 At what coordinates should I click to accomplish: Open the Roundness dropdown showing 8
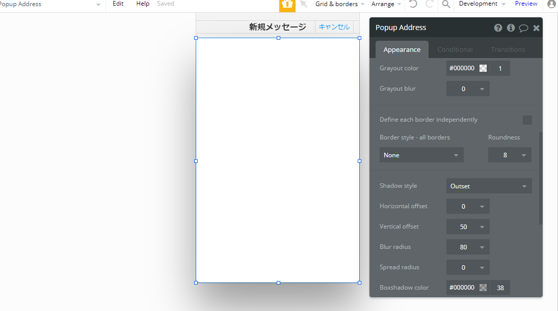[510, 155]
